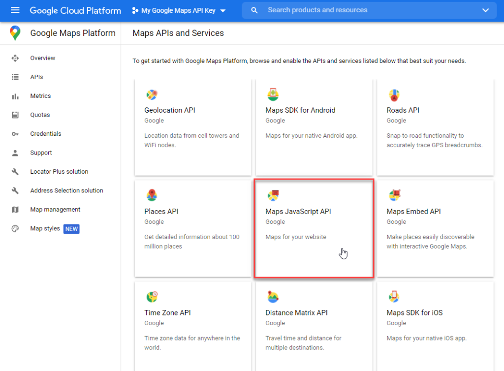The height and width of the screenshot is (371, 504).
Task: Select the Roads API icon
Action: pyautogui.click(x=394, y=95)
